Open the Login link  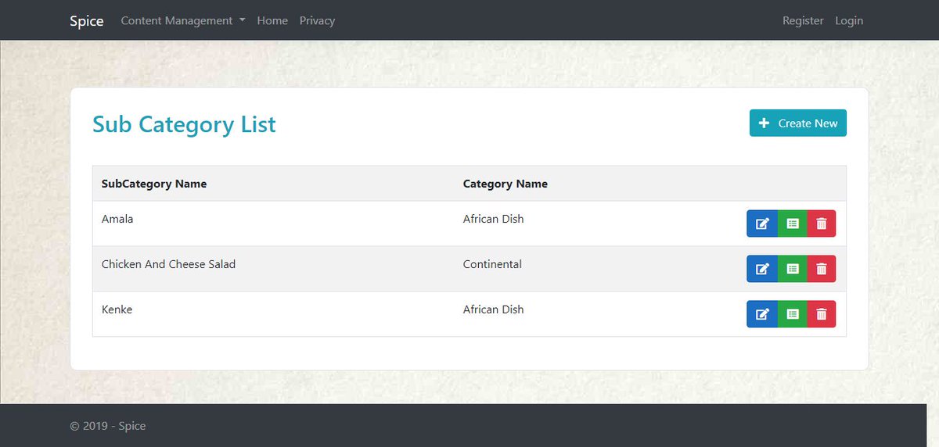point(849,20)
